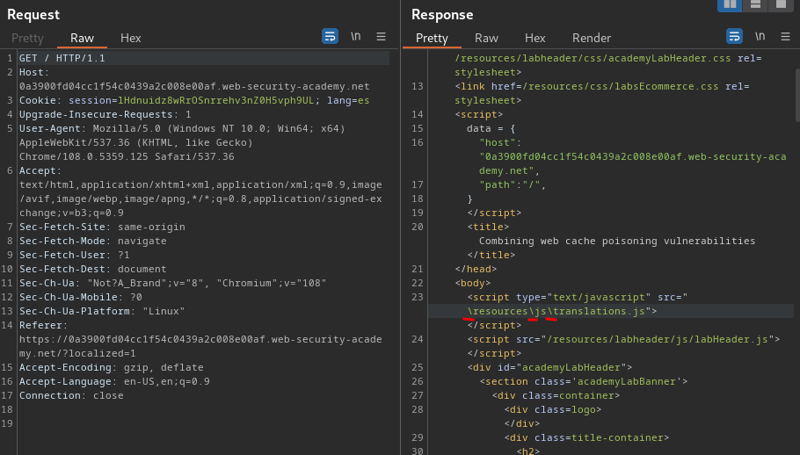The width and height of the screenshot is (800, 455).
Task: Click the Response panel title
Action: pyautogui.click(x=442, y=15)
